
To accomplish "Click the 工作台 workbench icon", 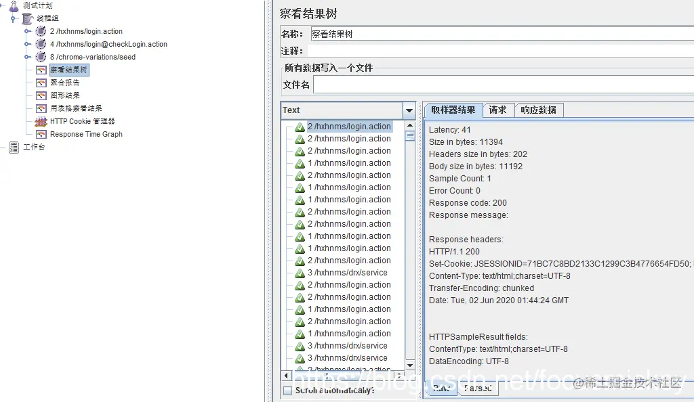I will click(14, 147).
